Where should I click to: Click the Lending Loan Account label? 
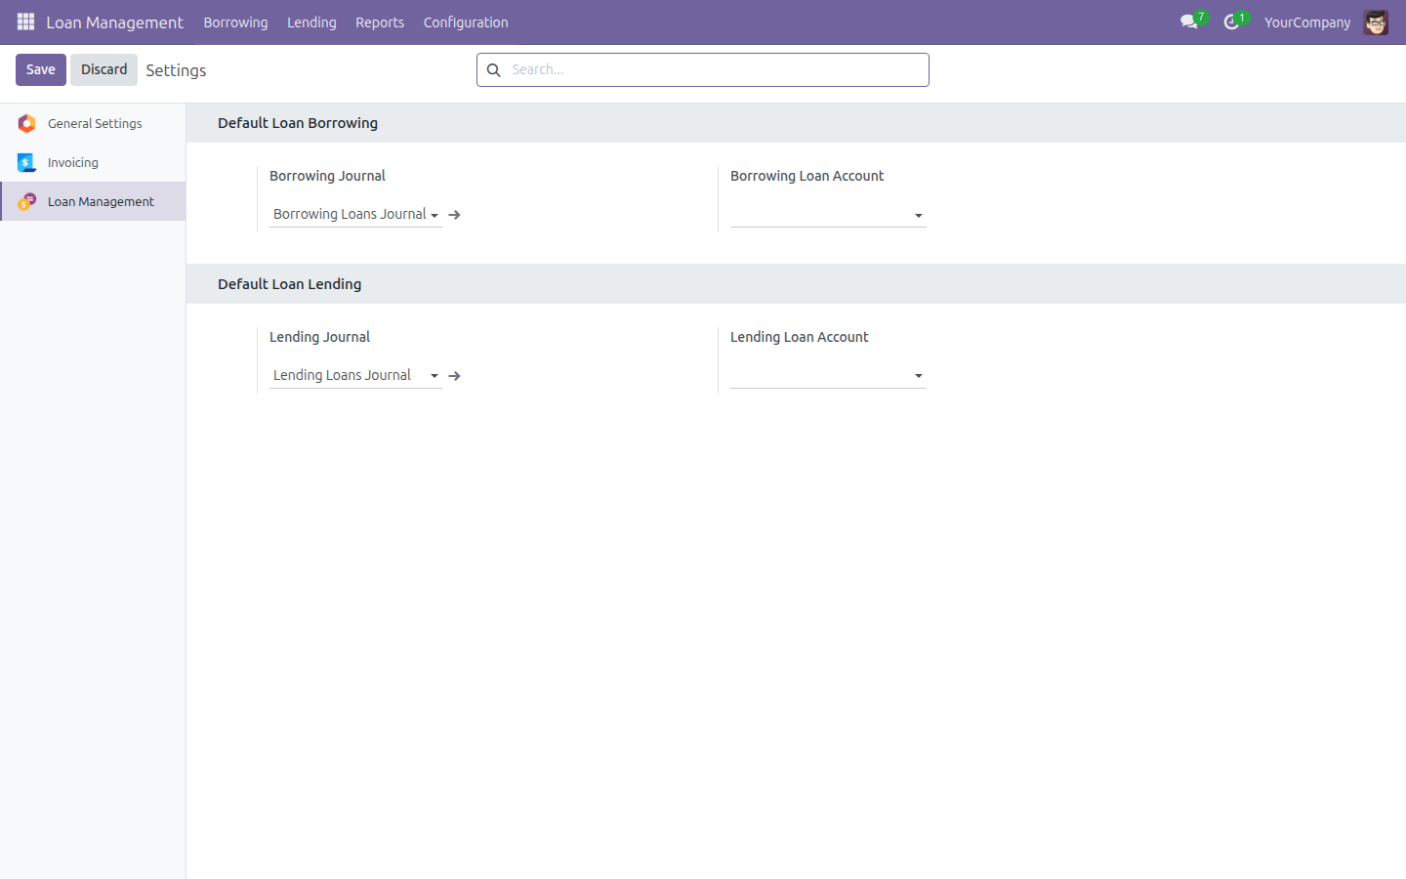[x=799, y=337]
